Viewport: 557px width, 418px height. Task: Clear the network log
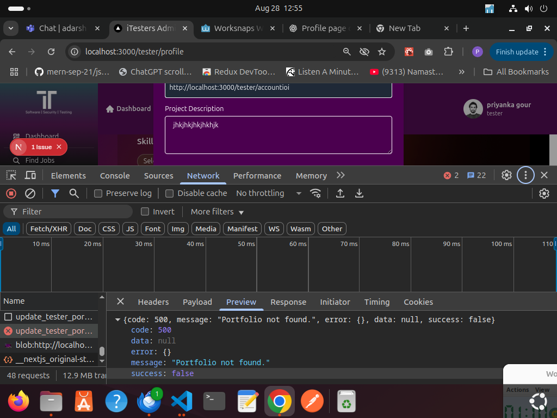click(x=30, y=193)
